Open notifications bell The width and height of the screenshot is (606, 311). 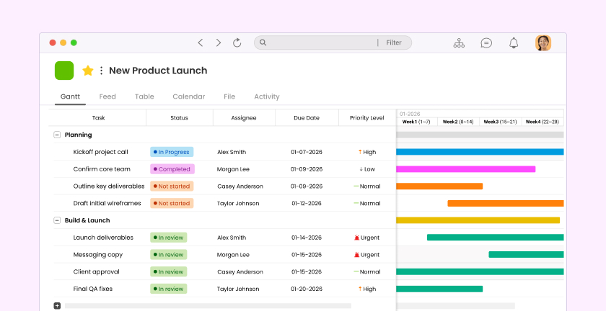[513, 42]
